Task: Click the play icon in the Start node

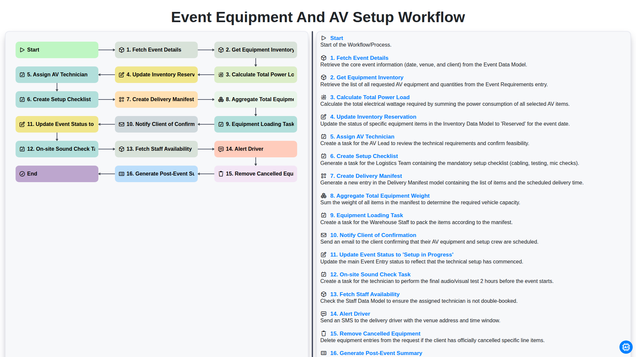Action: pos(22,50)
